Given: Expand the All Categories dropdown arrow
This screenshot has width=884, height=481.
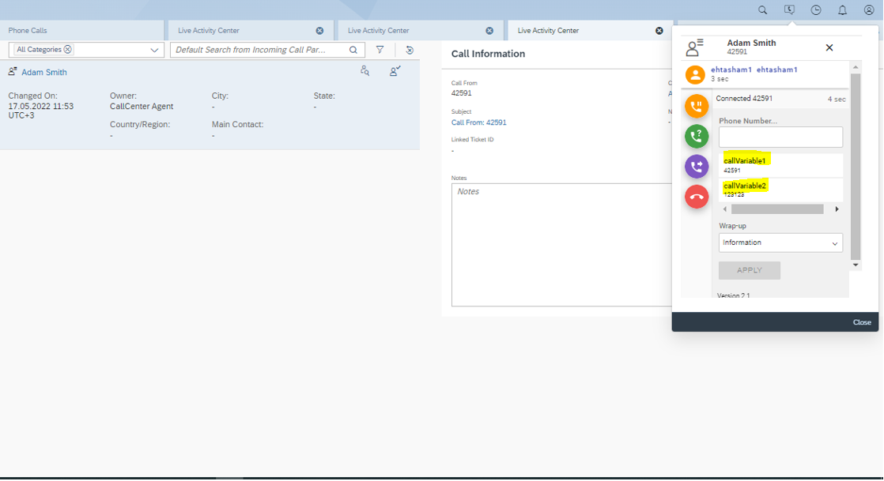Looking at the screenshot, I should pos(154,50).
